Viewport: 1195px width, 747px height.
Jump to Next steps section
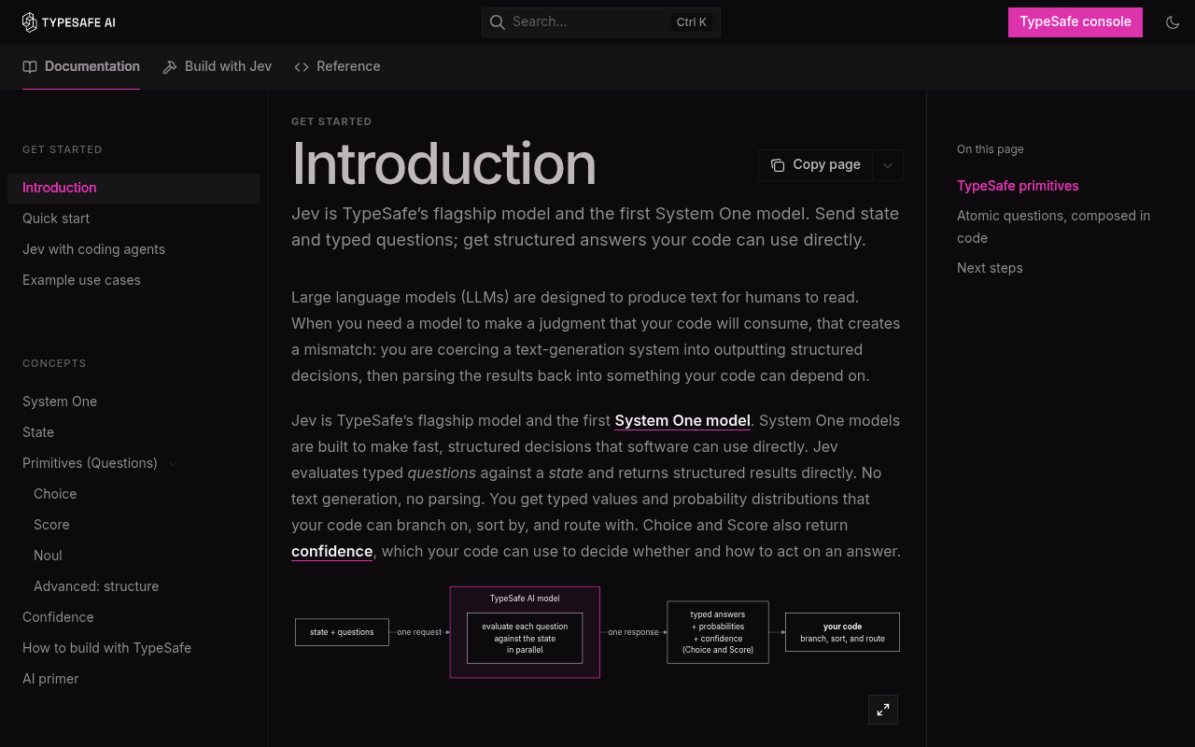tap(990, 268)
